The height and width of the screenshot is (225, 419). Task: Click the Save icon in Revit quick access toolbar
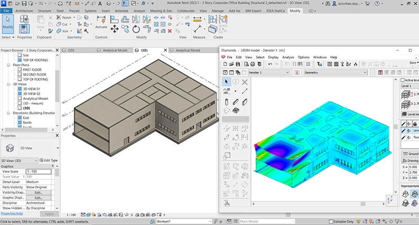pos(24,4)
